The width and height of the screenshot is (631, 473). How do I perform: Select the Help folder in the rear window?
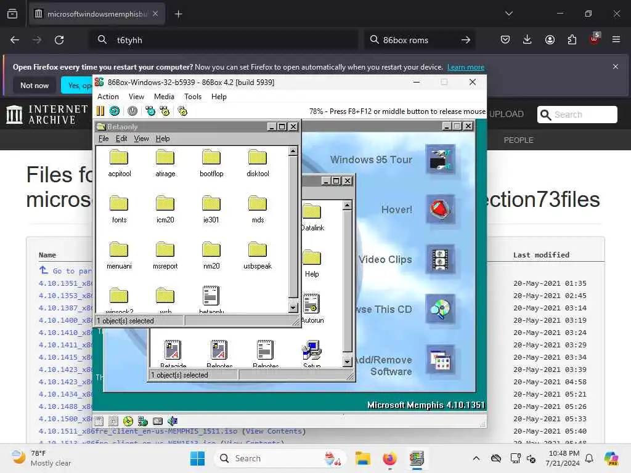tap(312, 264)
